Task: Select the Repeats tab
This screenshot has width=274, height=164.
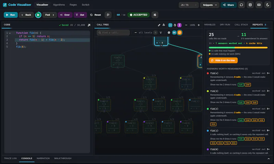Action: click(259, 25)
